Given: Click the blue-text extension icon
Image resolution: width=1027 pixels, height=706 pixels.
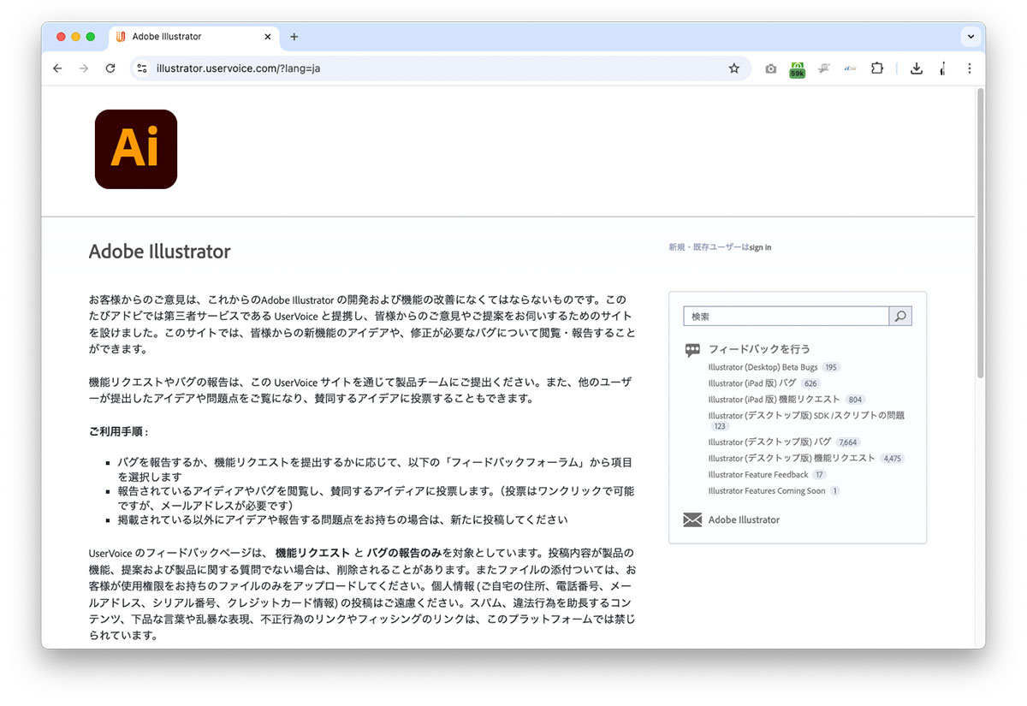Looking at the screenshot, I should [851, 68].
